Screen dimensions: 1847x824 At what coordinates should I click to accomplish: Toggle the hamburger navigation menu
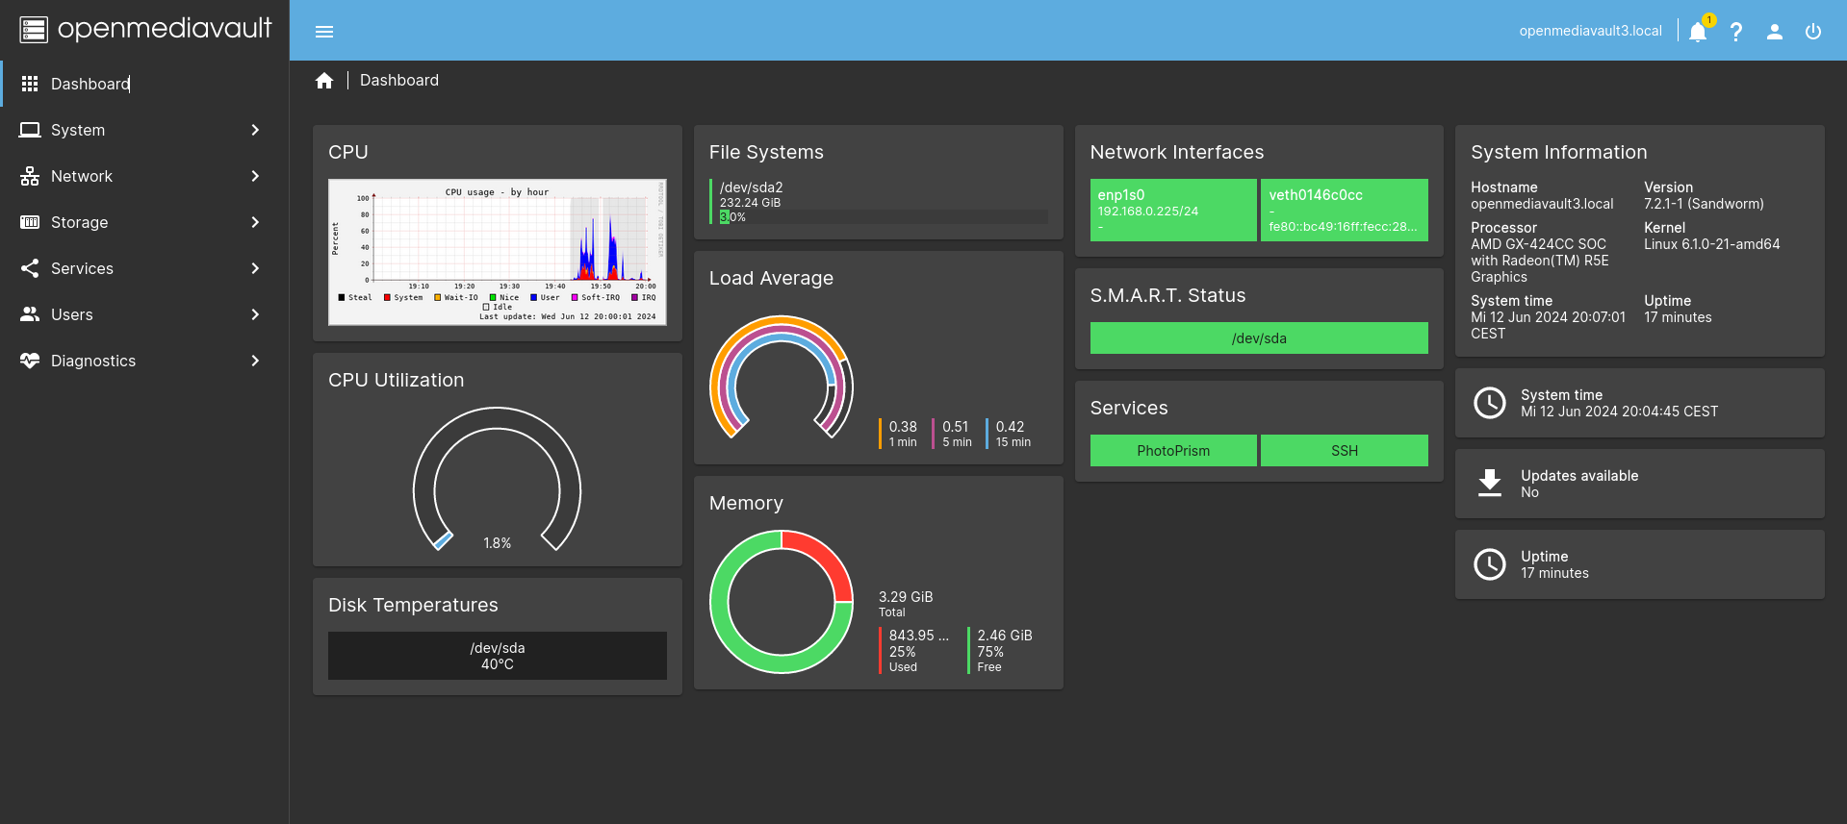(324, 32)
